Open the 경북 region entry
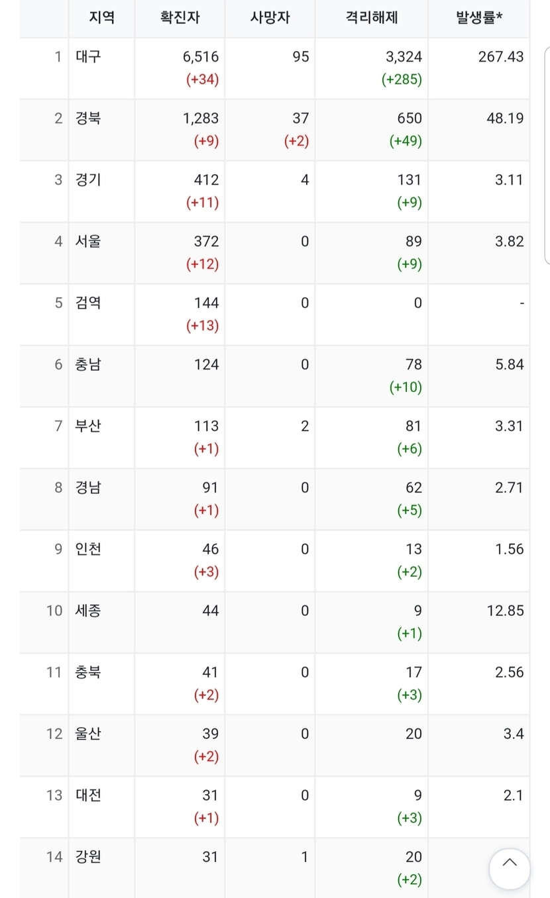 [x=88, y=119]
